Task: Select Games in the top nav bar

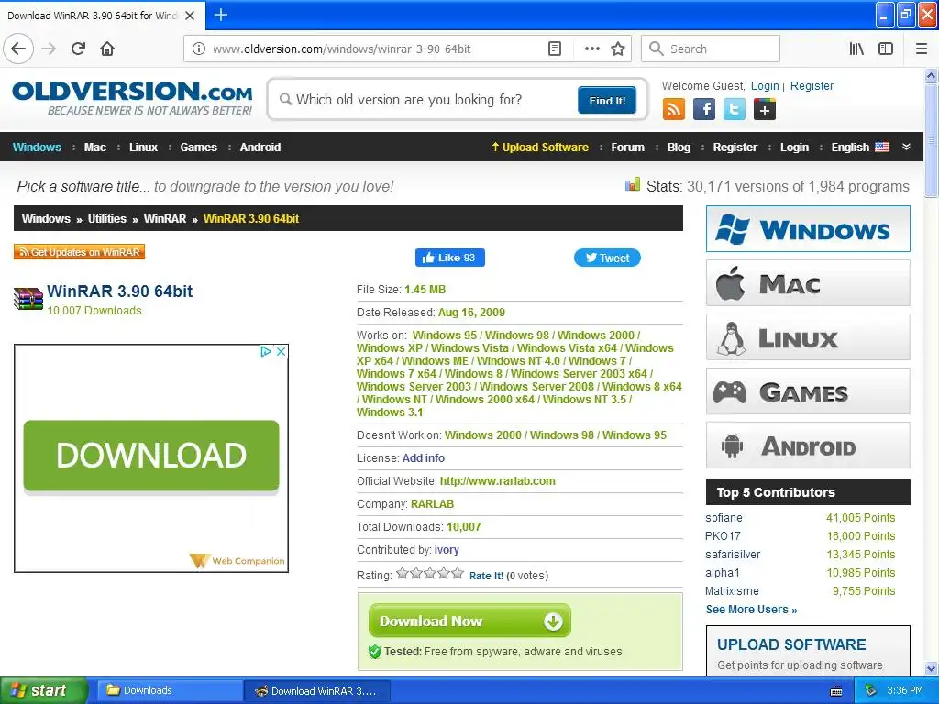Action: click(x=199, y=148)
